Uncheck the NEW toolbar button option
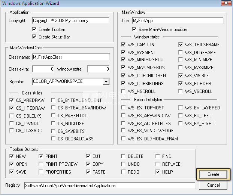The width and height of the screenshot is (233, 196). pyautogui.click(x=12, y=156)
